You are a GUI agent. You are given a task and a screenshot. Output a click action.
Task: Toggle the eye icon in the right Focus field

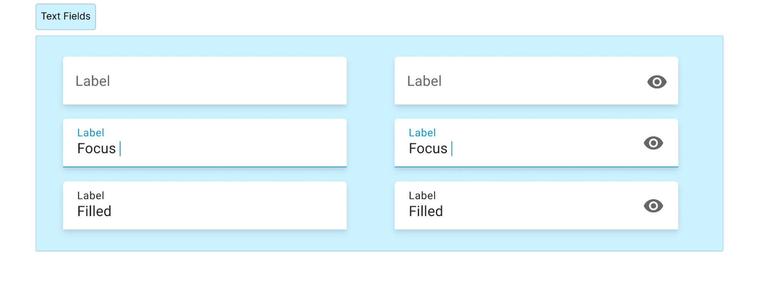click(x=653, y=143)
